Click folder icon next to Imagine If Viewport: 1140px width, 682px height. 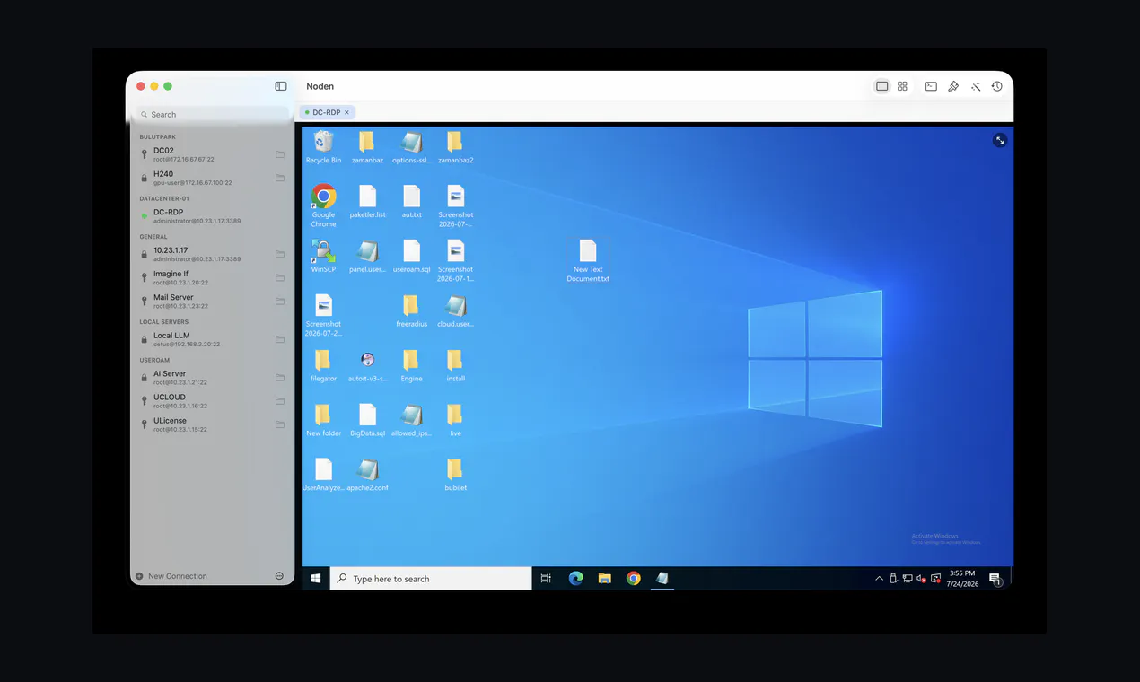tap(280, 277)
